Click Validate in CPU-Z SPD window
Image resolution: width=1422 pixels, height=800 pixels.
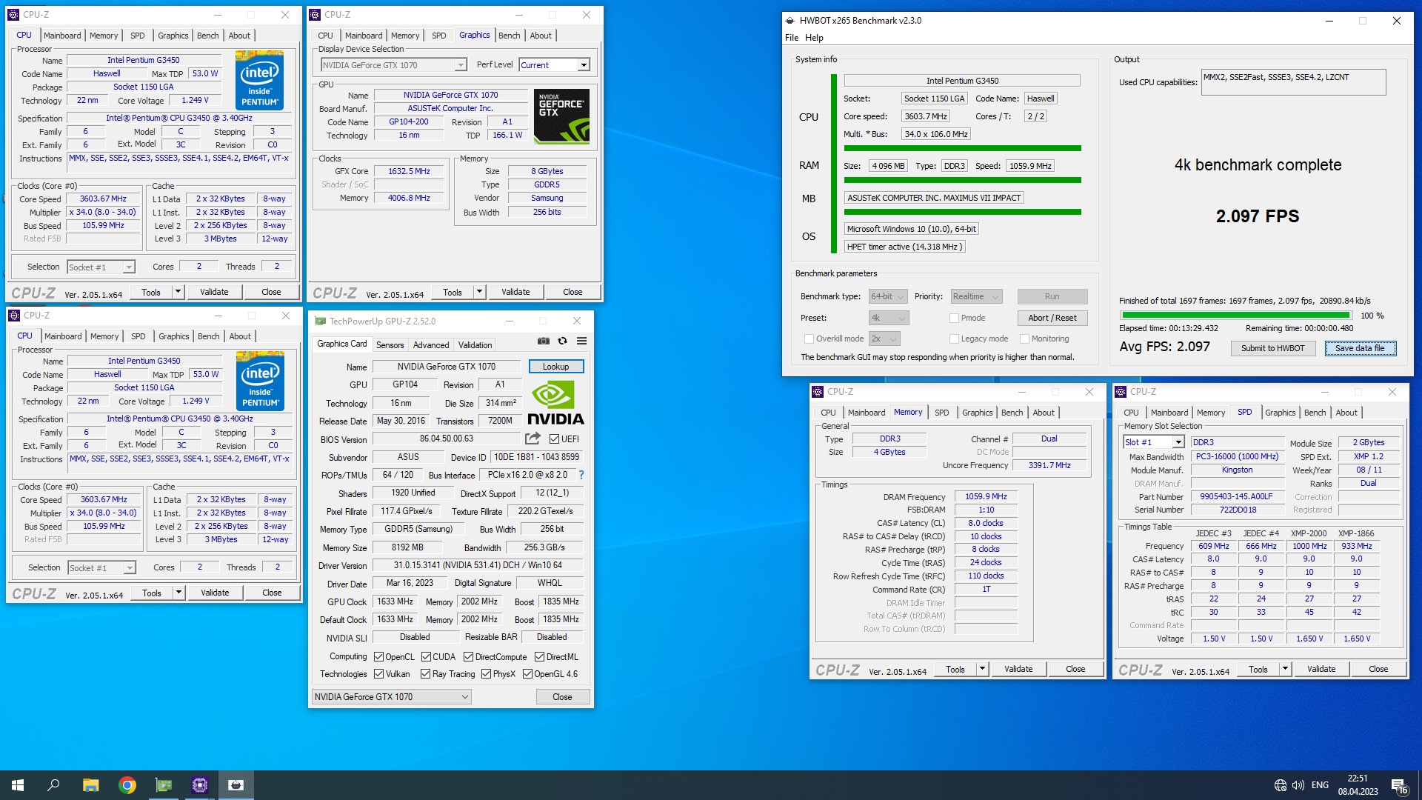click(1321, 669)
